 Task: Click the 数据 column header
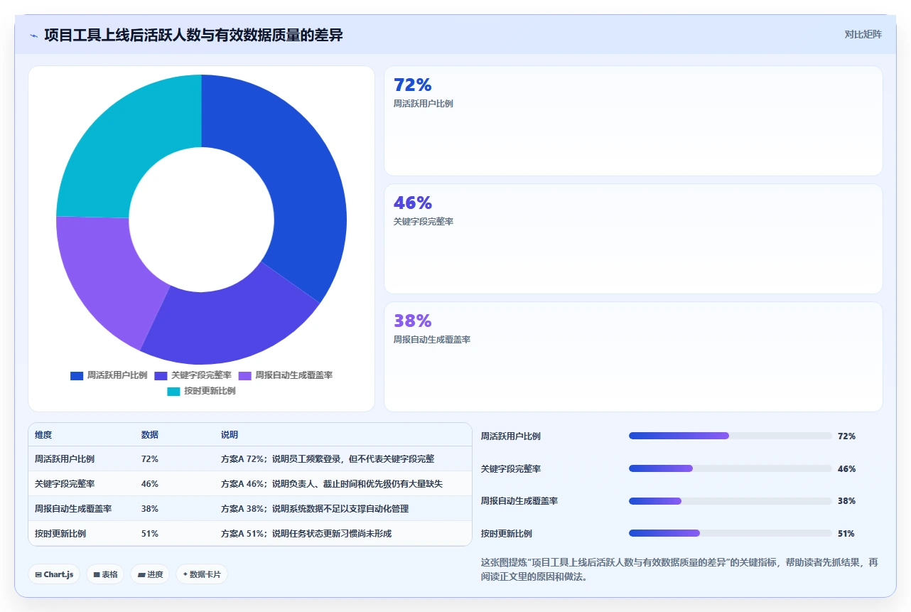(150, 435)
